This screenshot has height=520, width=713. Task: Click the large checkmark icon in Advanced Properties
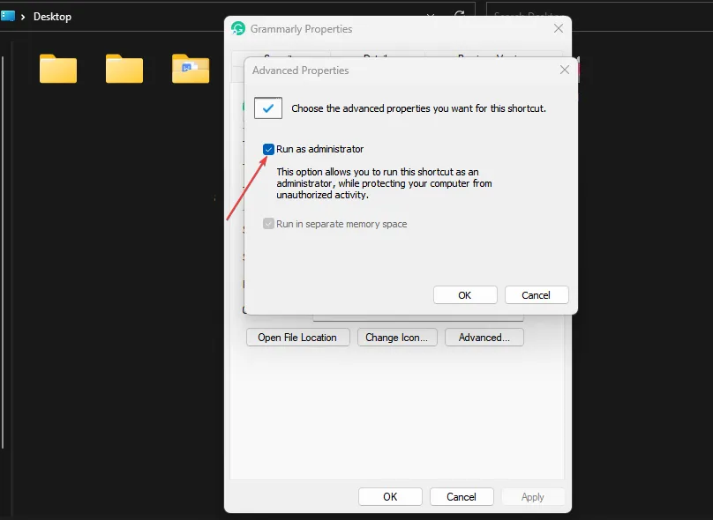pos(268,108)
